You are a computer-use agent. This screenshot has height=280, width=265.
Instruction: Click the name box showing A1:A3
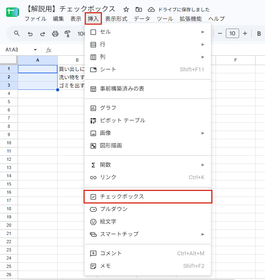(x=12, y=50)
